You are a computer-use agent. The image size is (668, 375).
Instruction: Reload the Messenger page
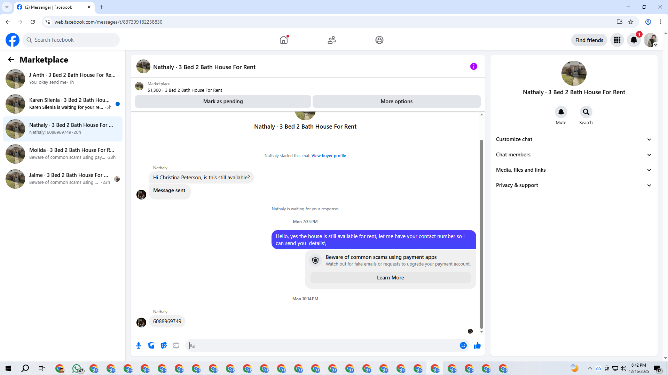33,22
